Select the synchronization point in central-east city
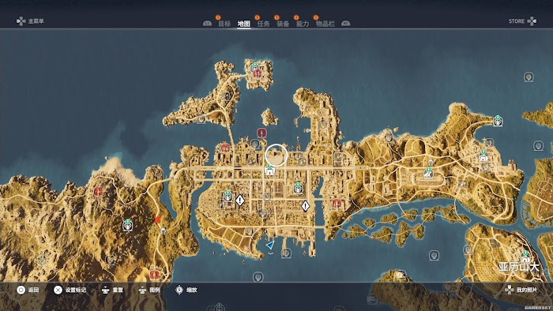Image resolution: width=553 pixels, height=311 pixels. click(298, 188)
